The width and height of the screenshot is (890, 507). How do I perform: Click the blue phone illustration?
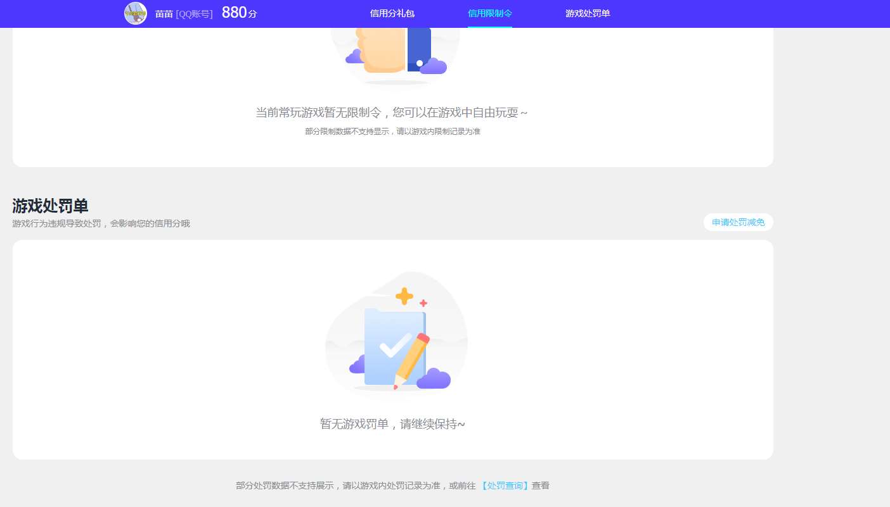click(419, 49)
